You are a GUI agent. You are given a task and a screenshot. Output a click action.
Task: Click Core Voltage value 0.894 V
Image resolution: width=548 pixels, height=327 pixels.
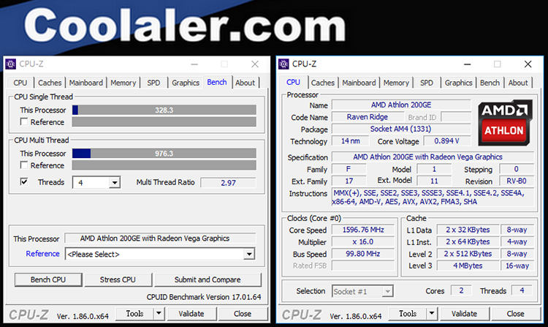(x=446, y=141)
